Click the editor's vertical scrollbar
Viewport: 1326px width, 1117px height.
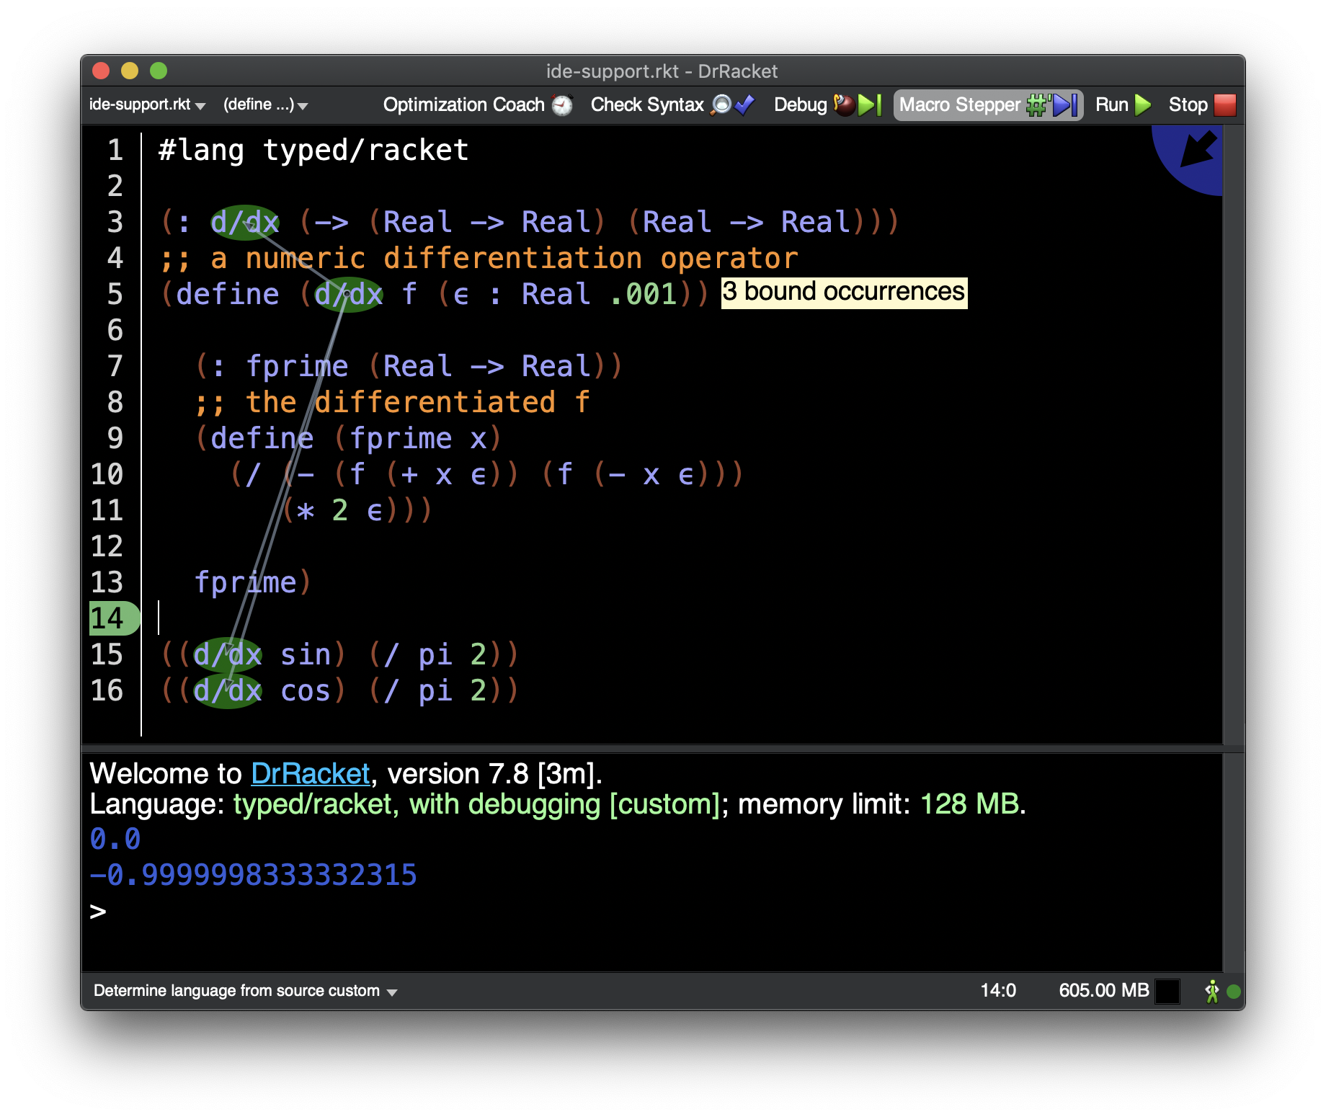[x=1234, y=432]
